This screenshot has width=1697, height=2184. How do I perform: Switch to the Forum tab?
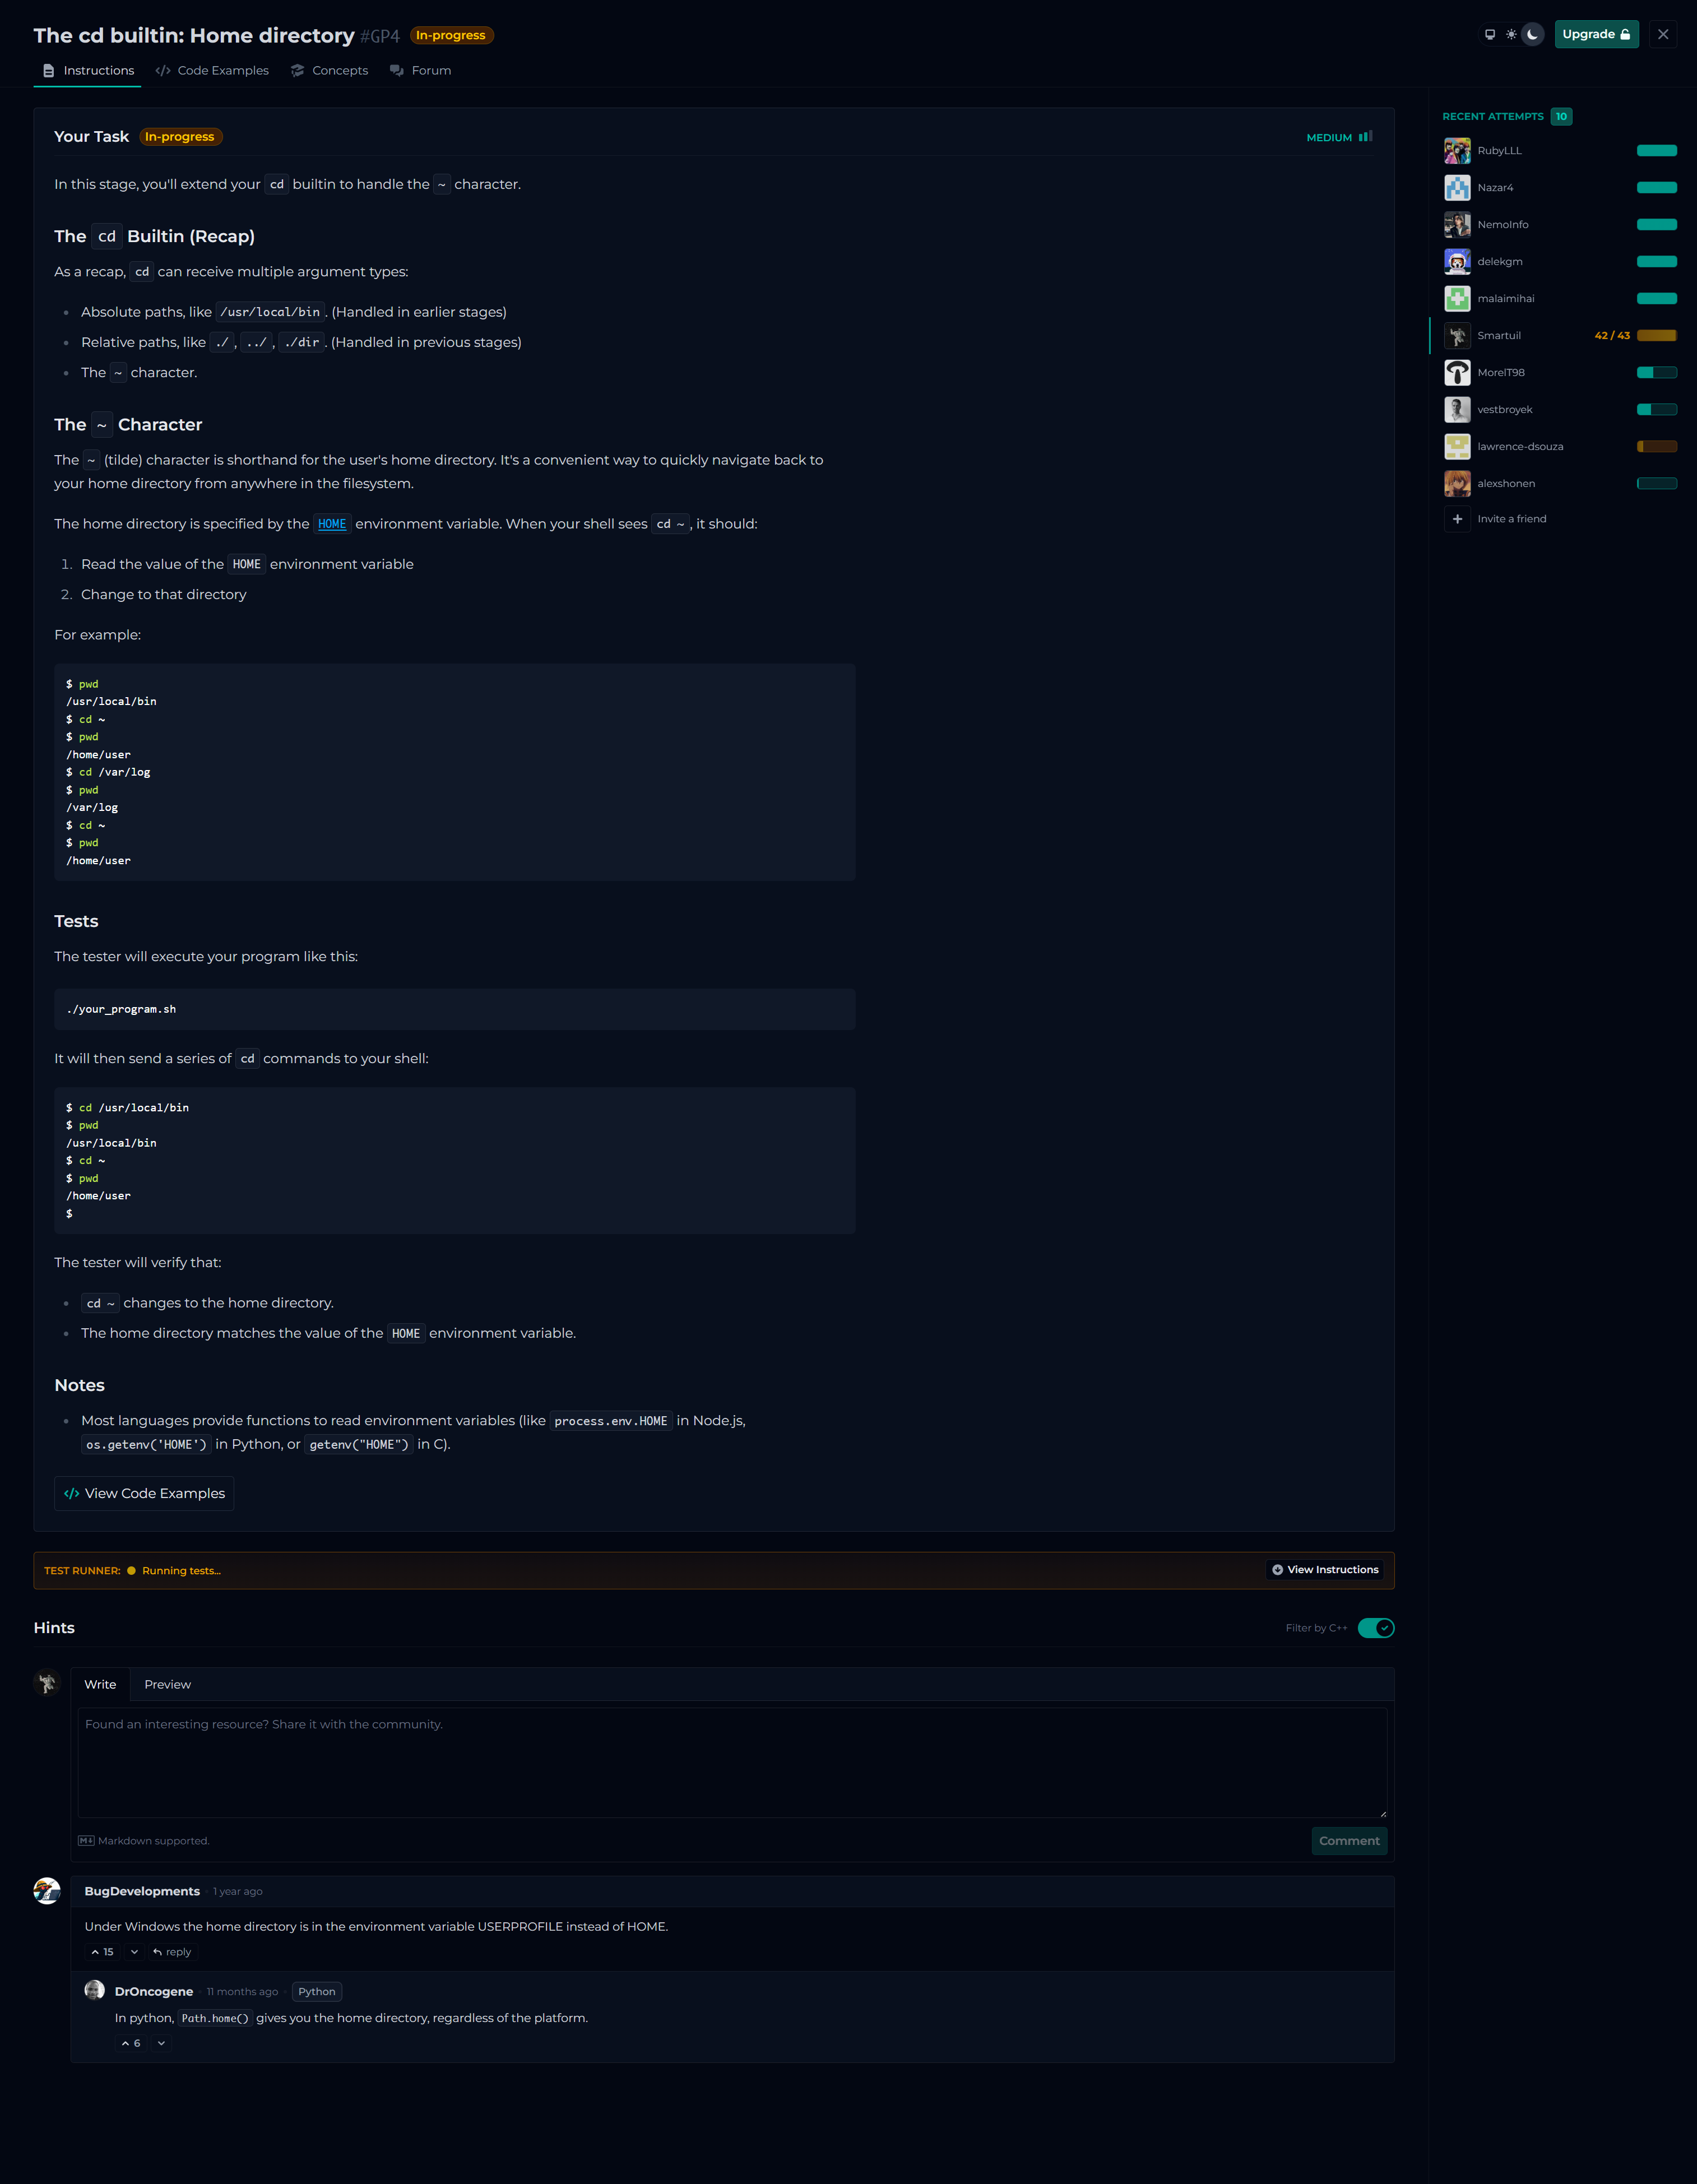[421, 71]
